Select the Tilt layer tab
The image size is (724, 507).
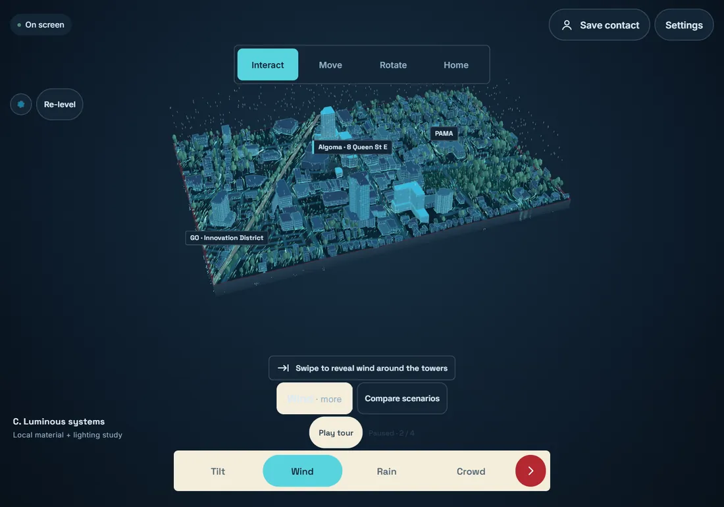pyautogui.click(x=218, y=471)
